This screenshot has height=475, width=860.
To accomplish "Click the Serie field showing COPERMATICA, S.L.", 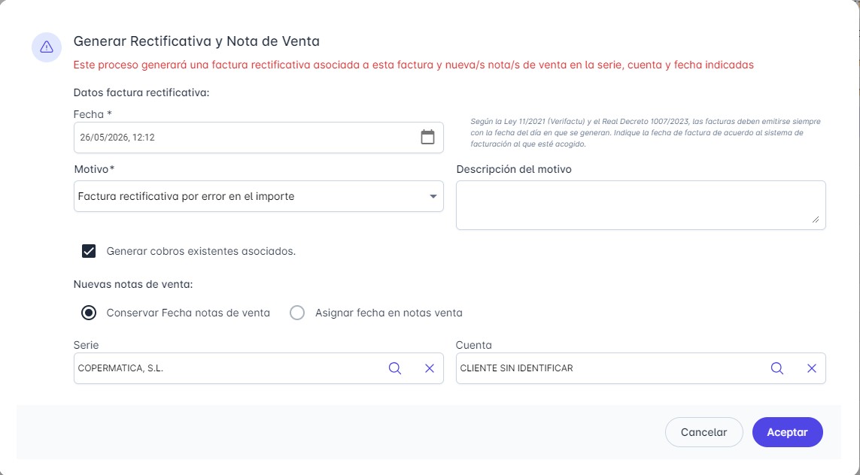I will (258, 368).
